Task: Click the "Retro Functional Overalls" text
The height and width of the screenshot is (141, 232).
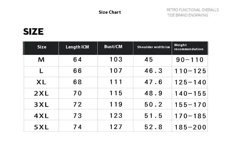Action: (193, 10)
